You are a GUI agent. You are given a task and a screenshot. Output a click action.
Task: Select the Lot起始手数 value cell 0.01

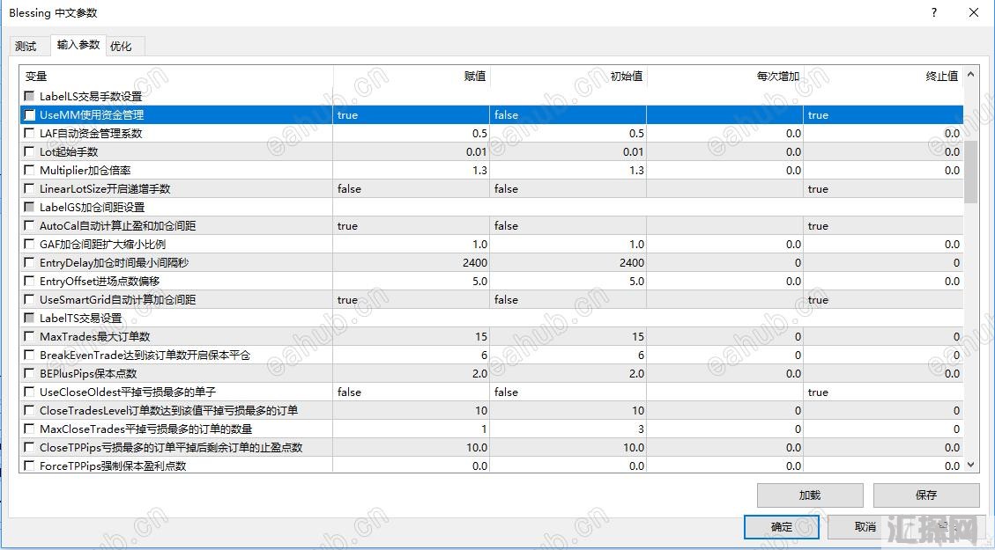click(411, 152)
